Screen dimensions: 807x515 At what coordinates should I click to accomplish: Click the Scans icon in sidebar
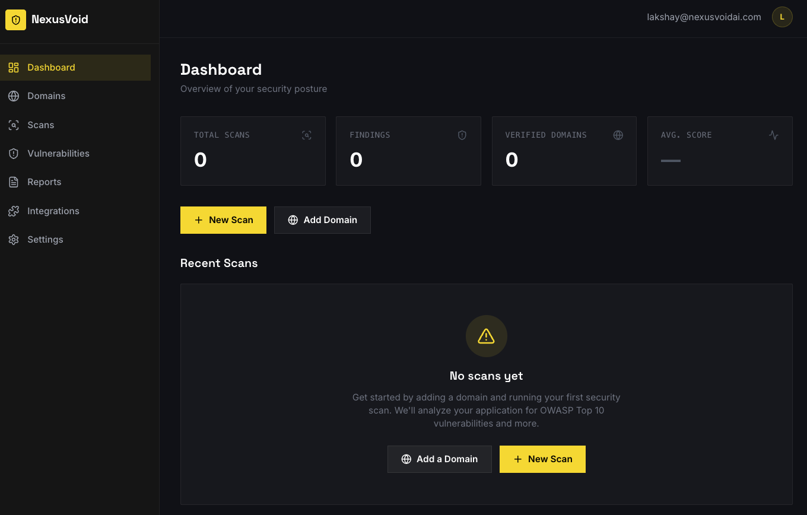click(14, 125)
